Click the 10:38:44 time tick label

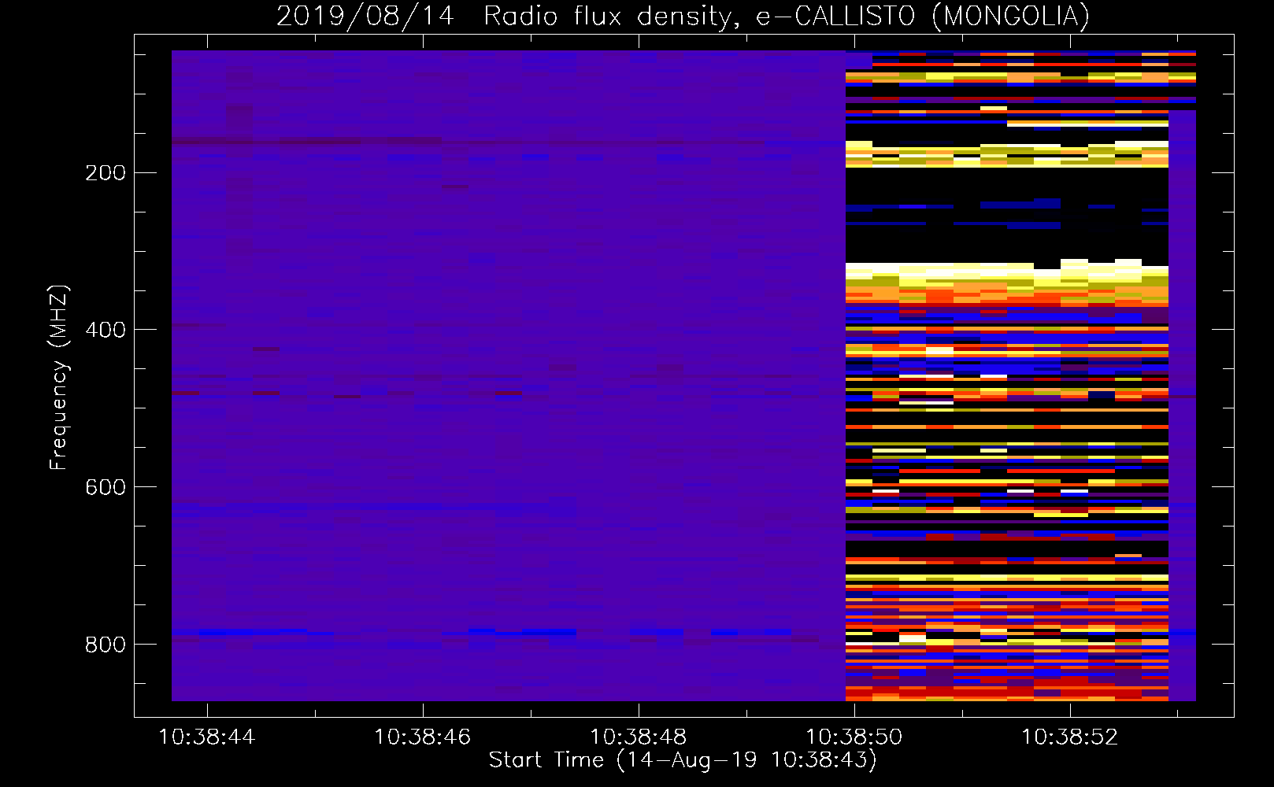pyautogui.click(x=207, y=737)
